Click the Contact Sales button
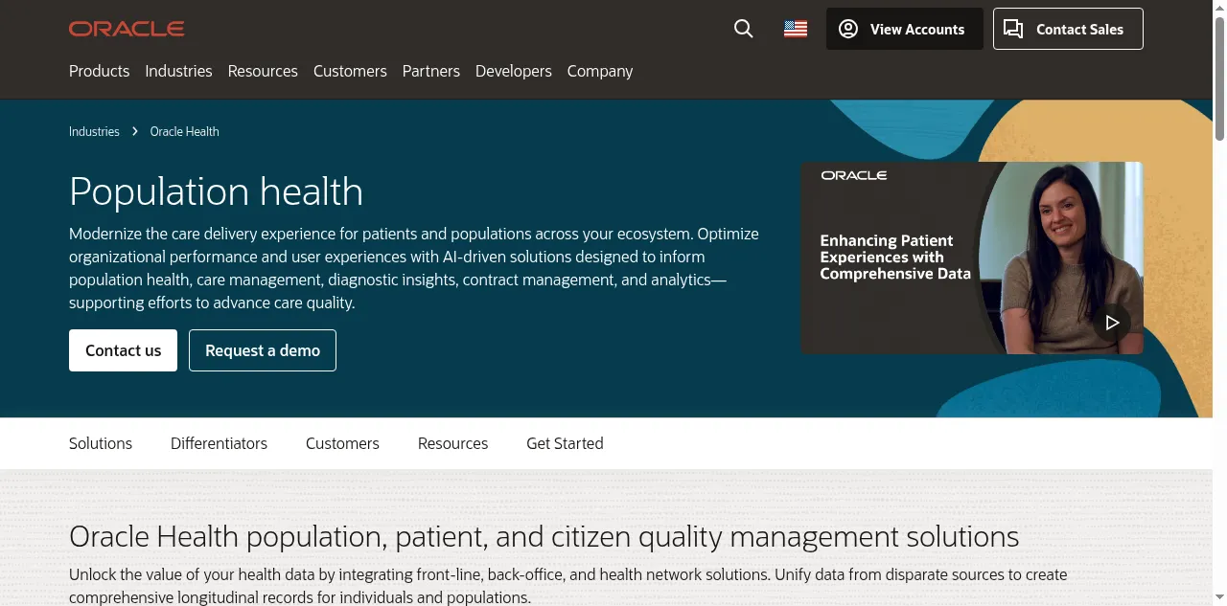This screenshot has height=606, width=1227. point(1068,29)
